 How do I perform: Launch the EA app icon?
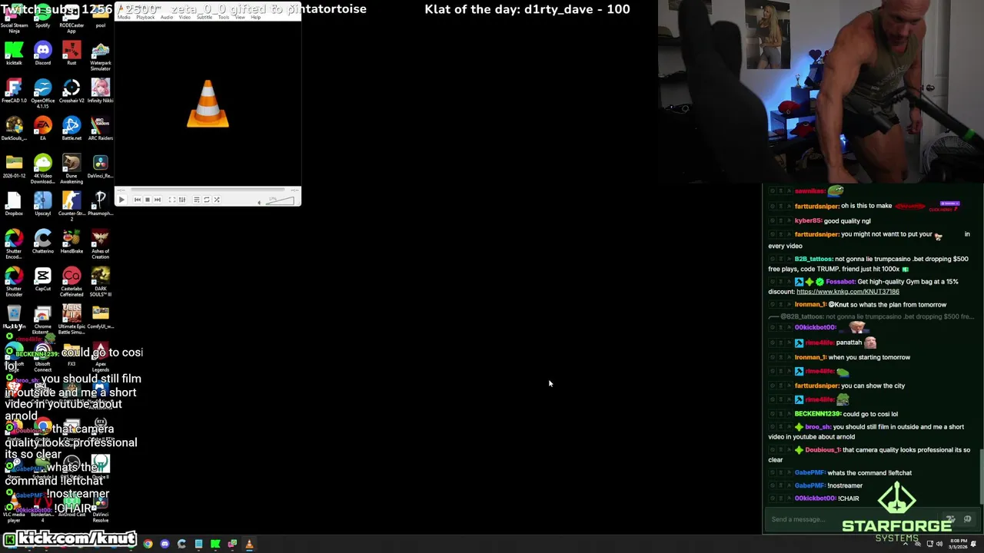pos(42,128)
